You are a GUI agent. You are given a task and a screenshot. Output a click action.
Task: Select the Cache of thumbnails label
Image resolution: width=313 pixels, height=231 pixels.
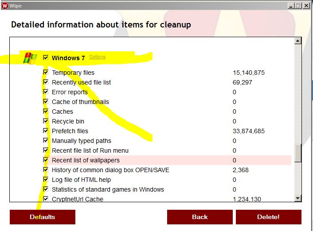(80, 102)
